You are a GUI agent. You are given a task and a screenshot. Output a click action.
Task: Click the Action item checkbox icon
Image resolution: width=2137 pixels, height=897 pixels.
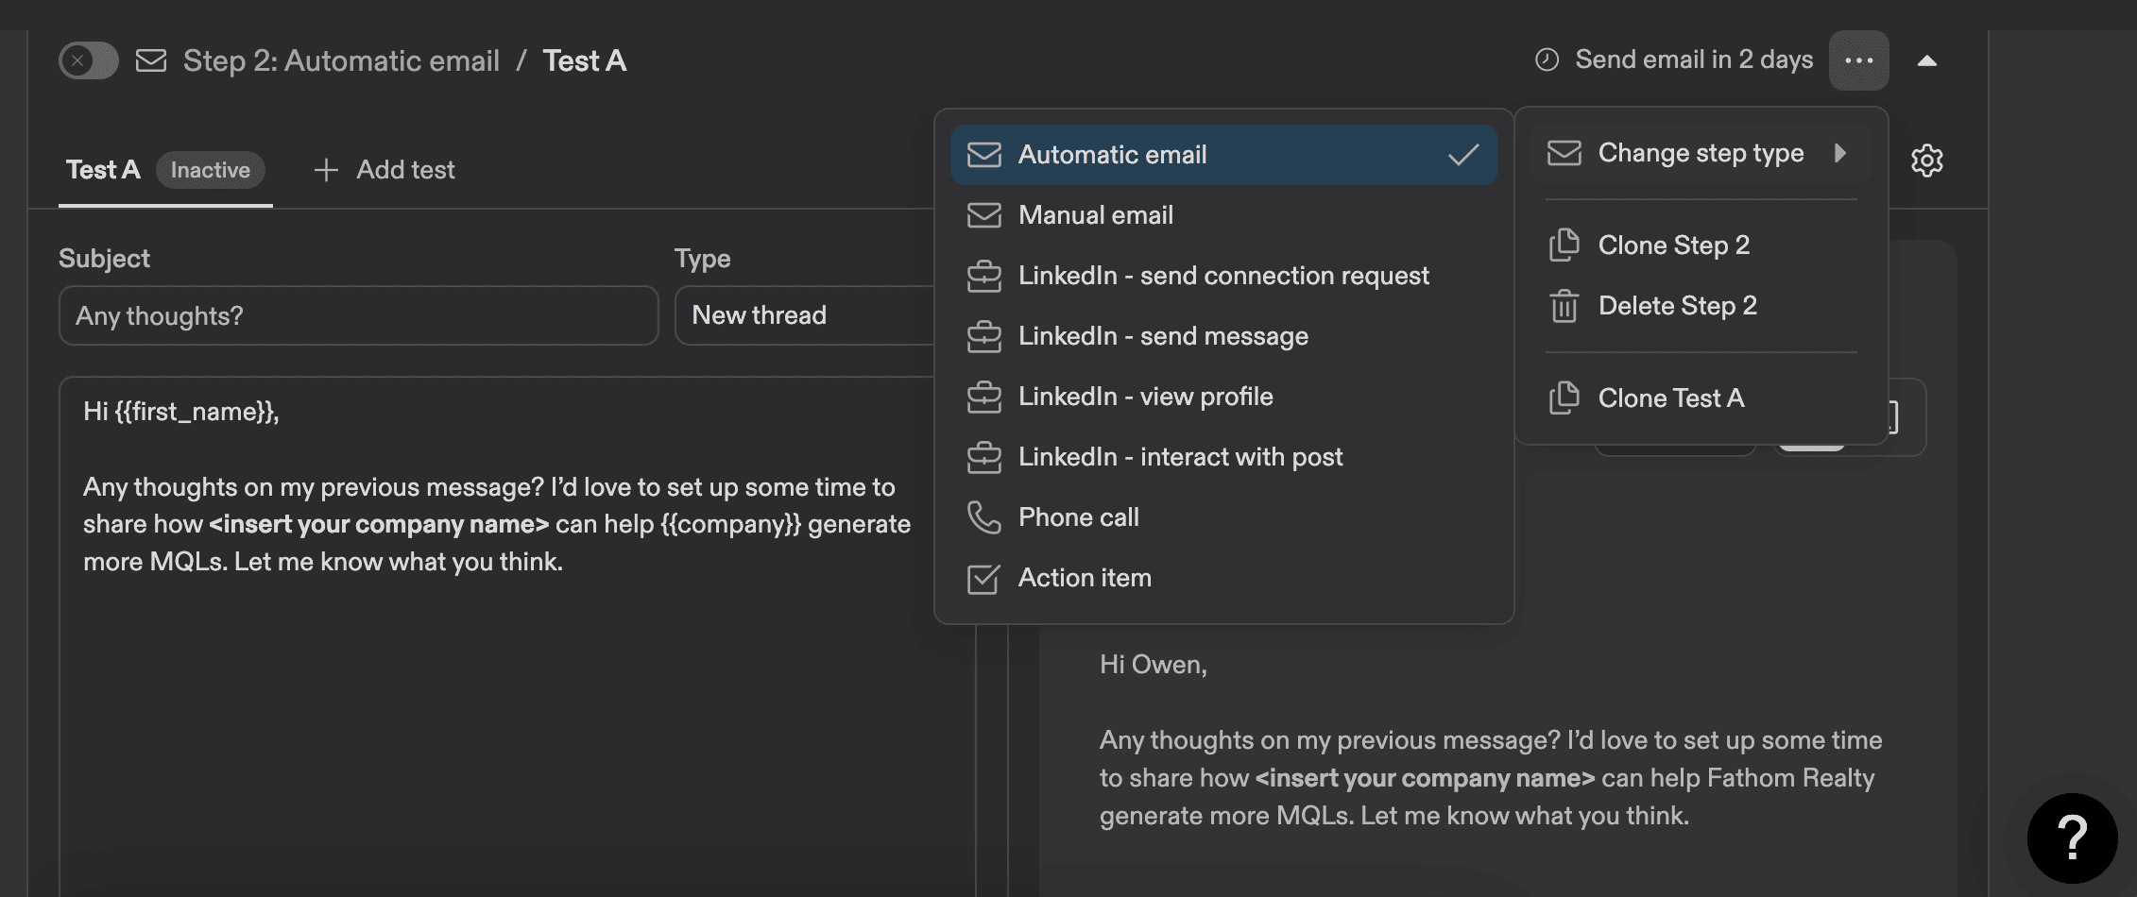point(983,578)
